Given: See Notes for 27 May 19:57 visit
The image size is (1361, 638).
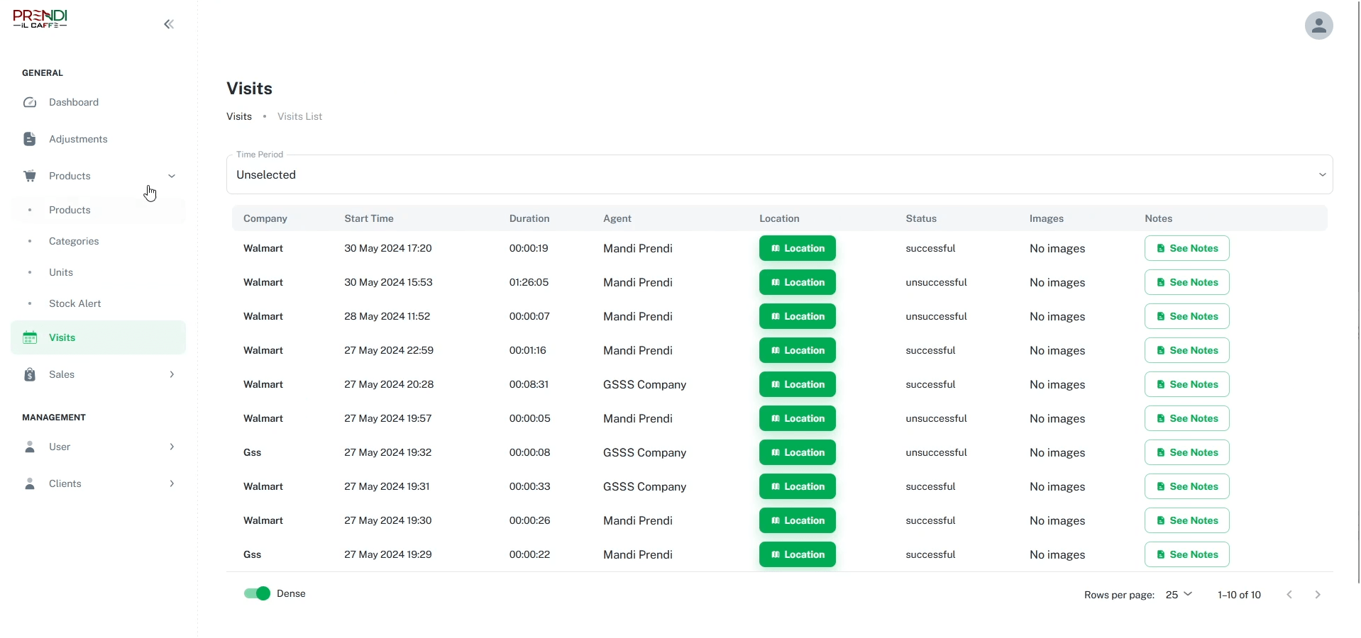Looking at the screenshot, I should (x=1186, y=418).
